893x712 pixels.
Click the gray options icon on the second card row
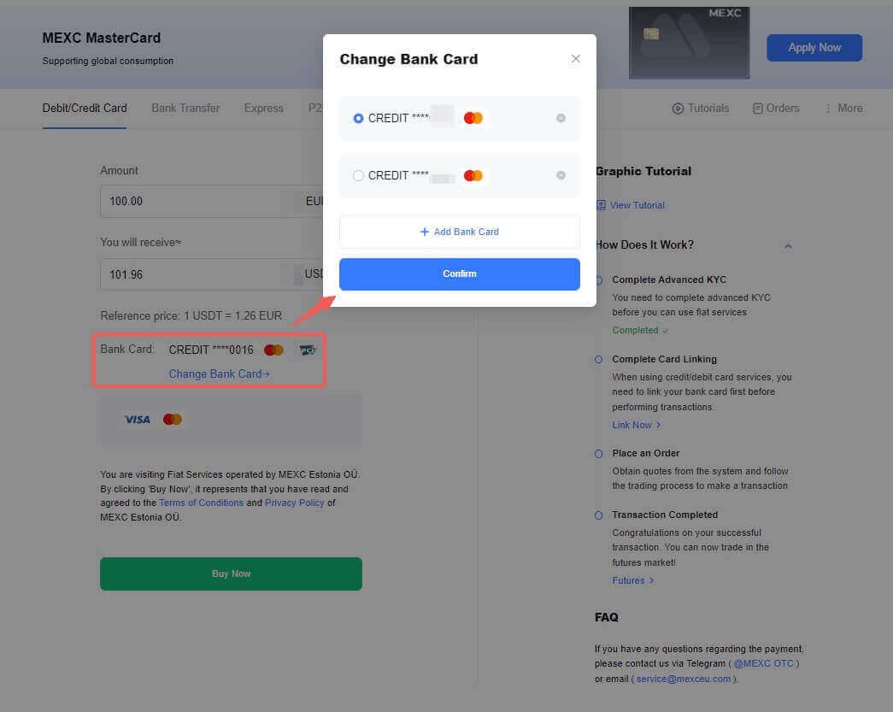point(561,175)
